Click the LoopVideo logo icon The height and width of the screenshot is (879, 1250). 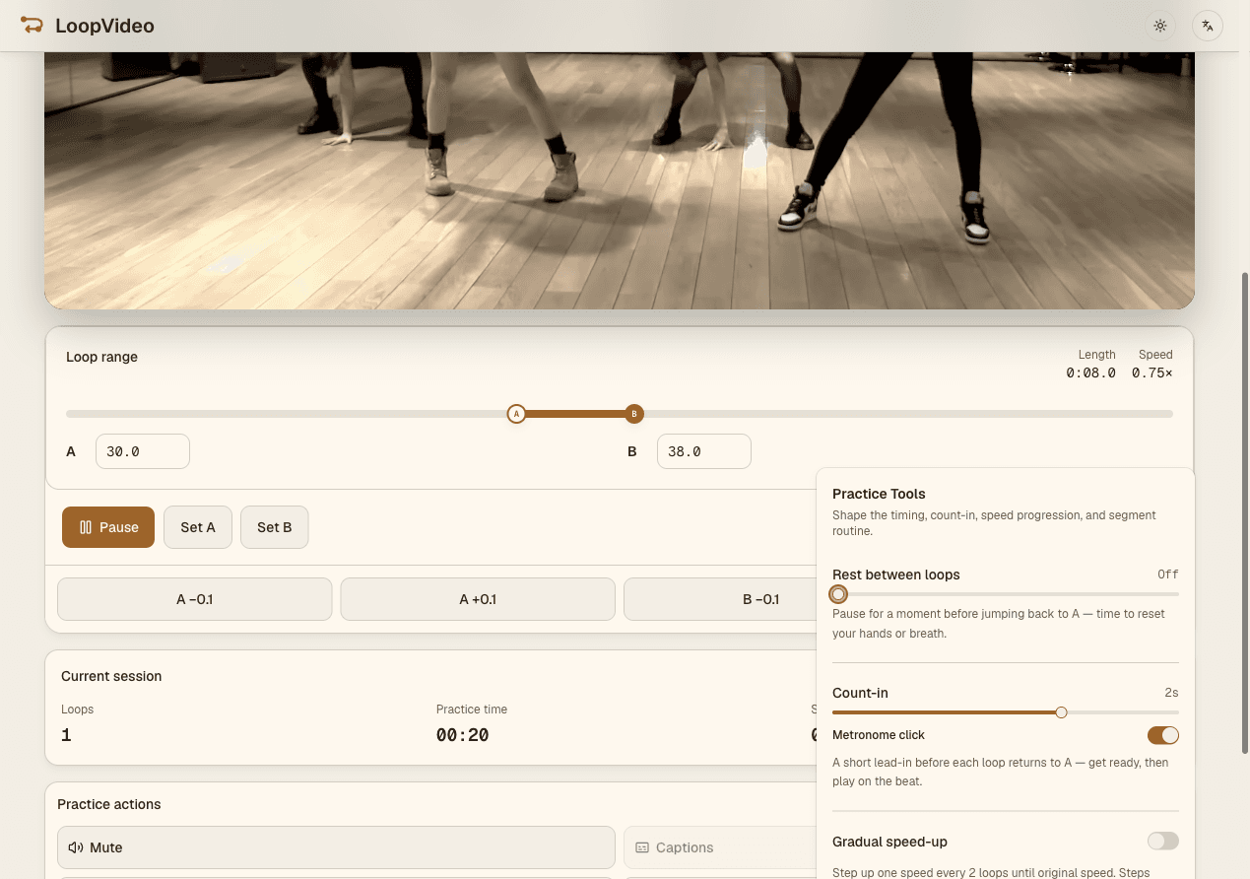point(32,26)
